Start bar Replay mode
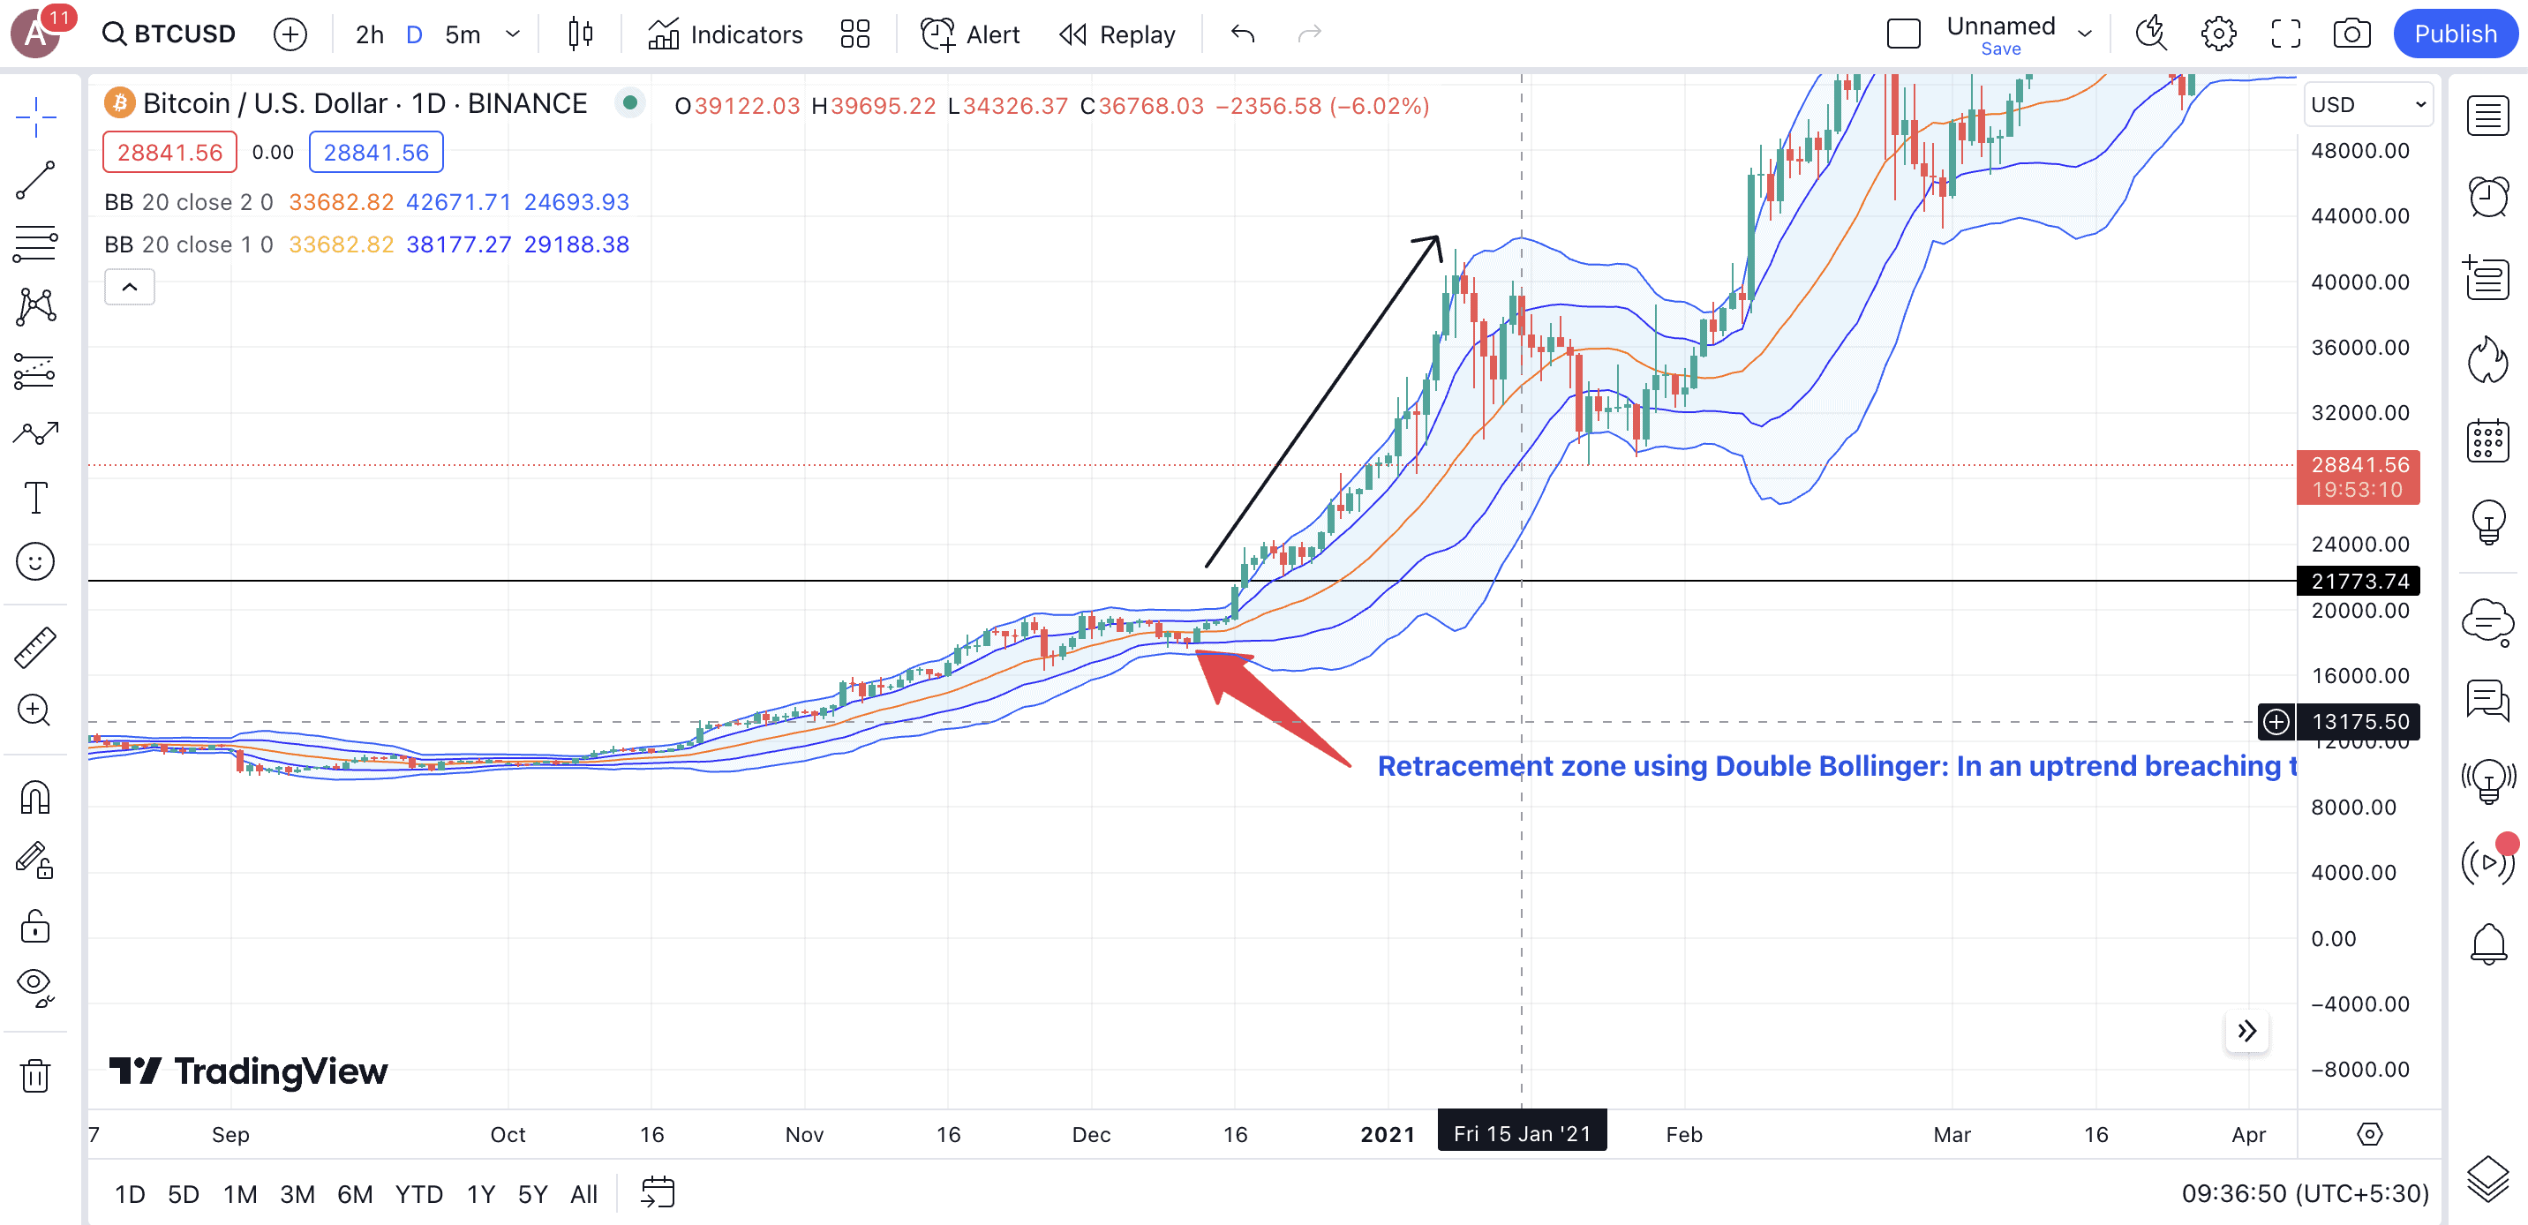 coord(1117,34)
